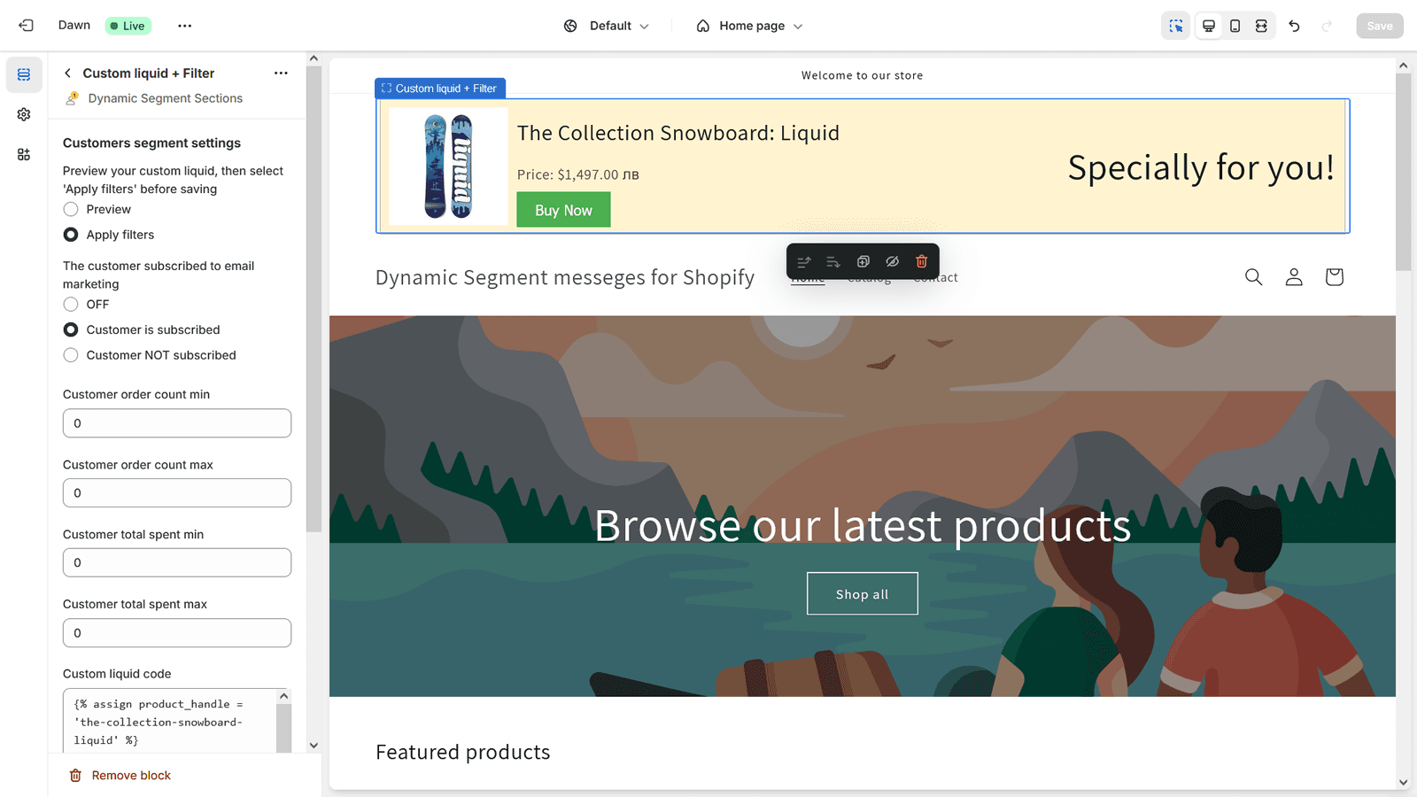The height and width of the screenshot is (797, 1417).
Task: Open the Contact navigation menu item
Action: pos(934,277)
